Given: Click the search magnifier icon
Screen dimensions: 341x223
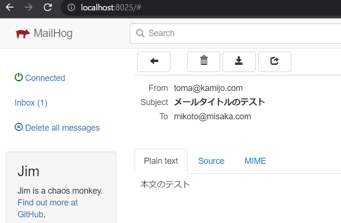Looking at the screenshot, I should [x=140, y=33].
